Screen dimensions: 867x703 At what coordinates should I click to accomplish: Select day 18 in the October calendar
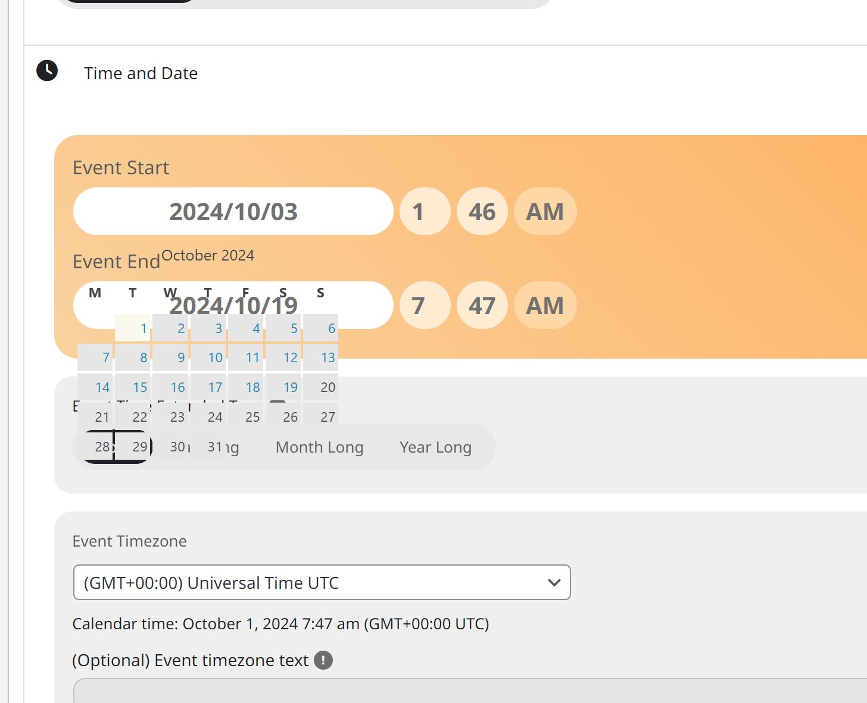coord(245,387)
